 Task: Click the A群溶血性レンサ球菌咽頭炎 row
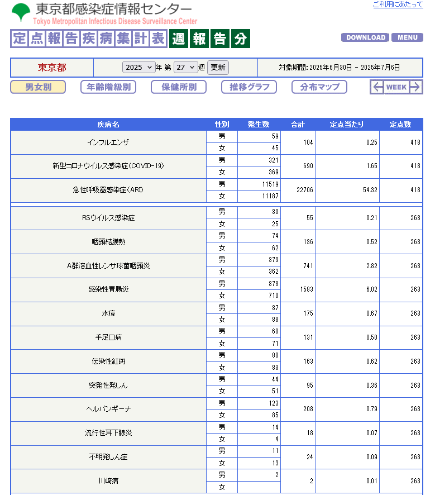click(x=108, y=266)
